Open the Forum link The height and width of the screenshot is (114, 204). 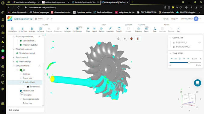click(166, 19)
